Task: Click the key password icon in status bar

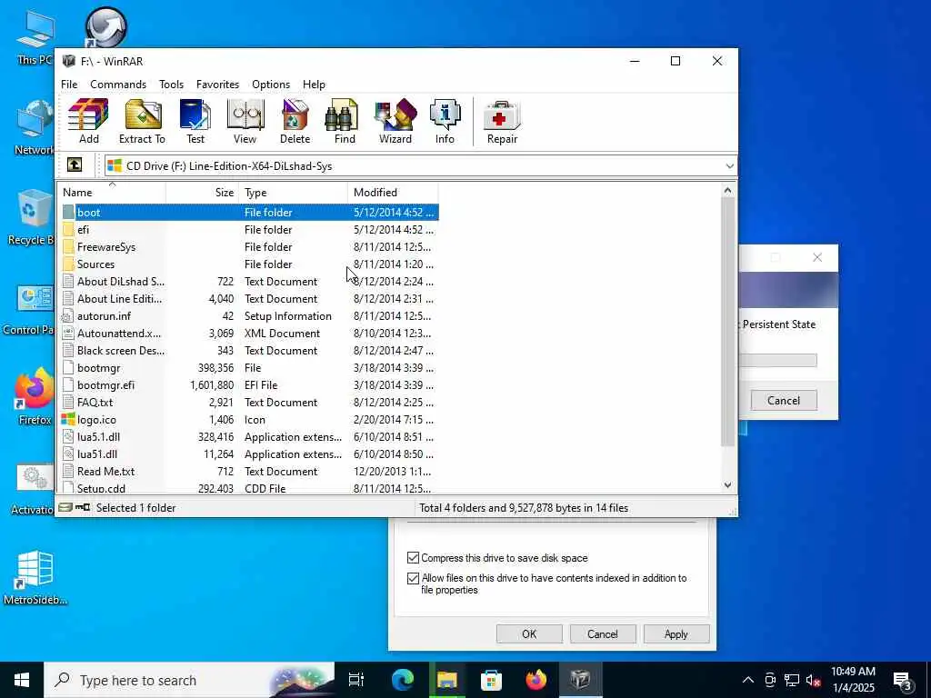Action: tap(83, 507)
